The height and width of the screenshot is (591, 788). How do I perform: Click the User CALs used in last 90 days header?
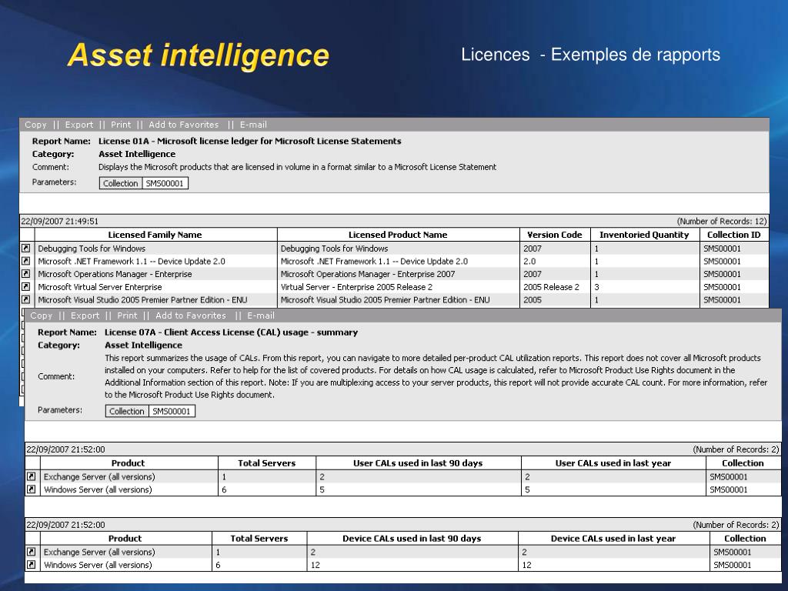click(418, 463)
